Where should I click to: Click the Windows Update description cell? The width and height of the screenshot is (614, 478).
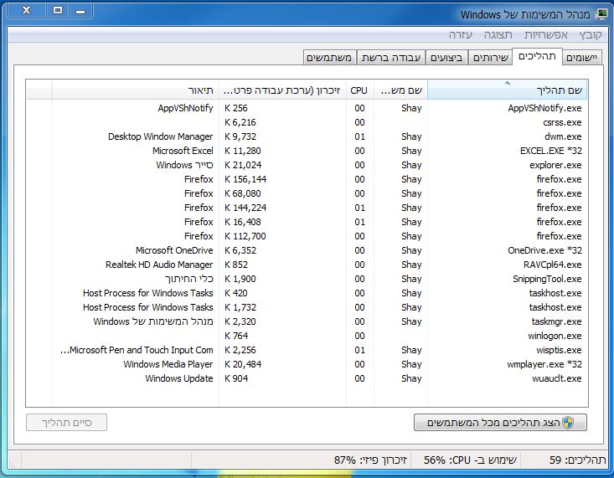point(179,378)
